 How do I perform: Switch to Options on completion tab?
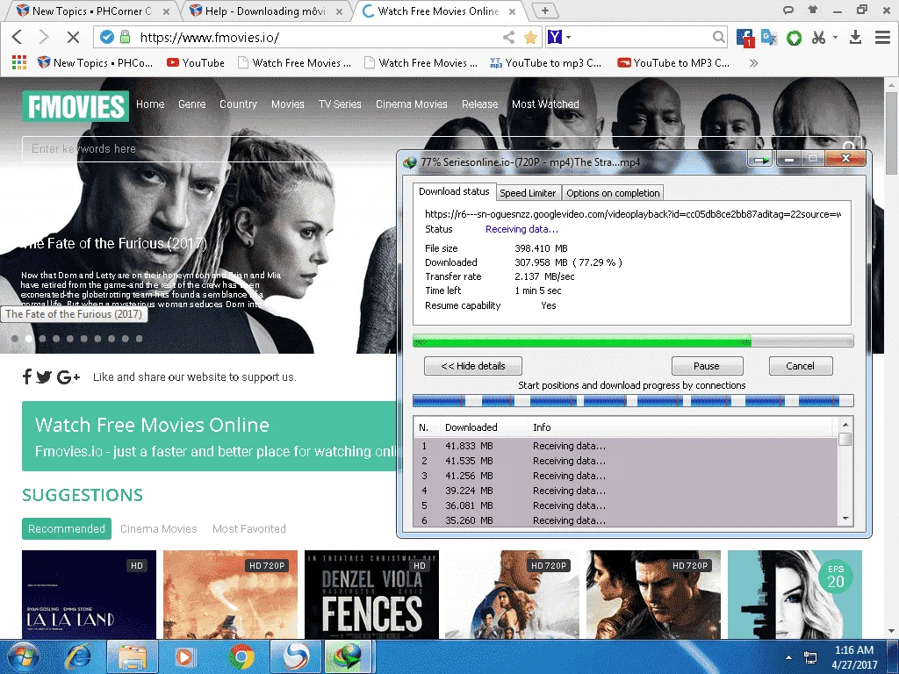(613, 193)
